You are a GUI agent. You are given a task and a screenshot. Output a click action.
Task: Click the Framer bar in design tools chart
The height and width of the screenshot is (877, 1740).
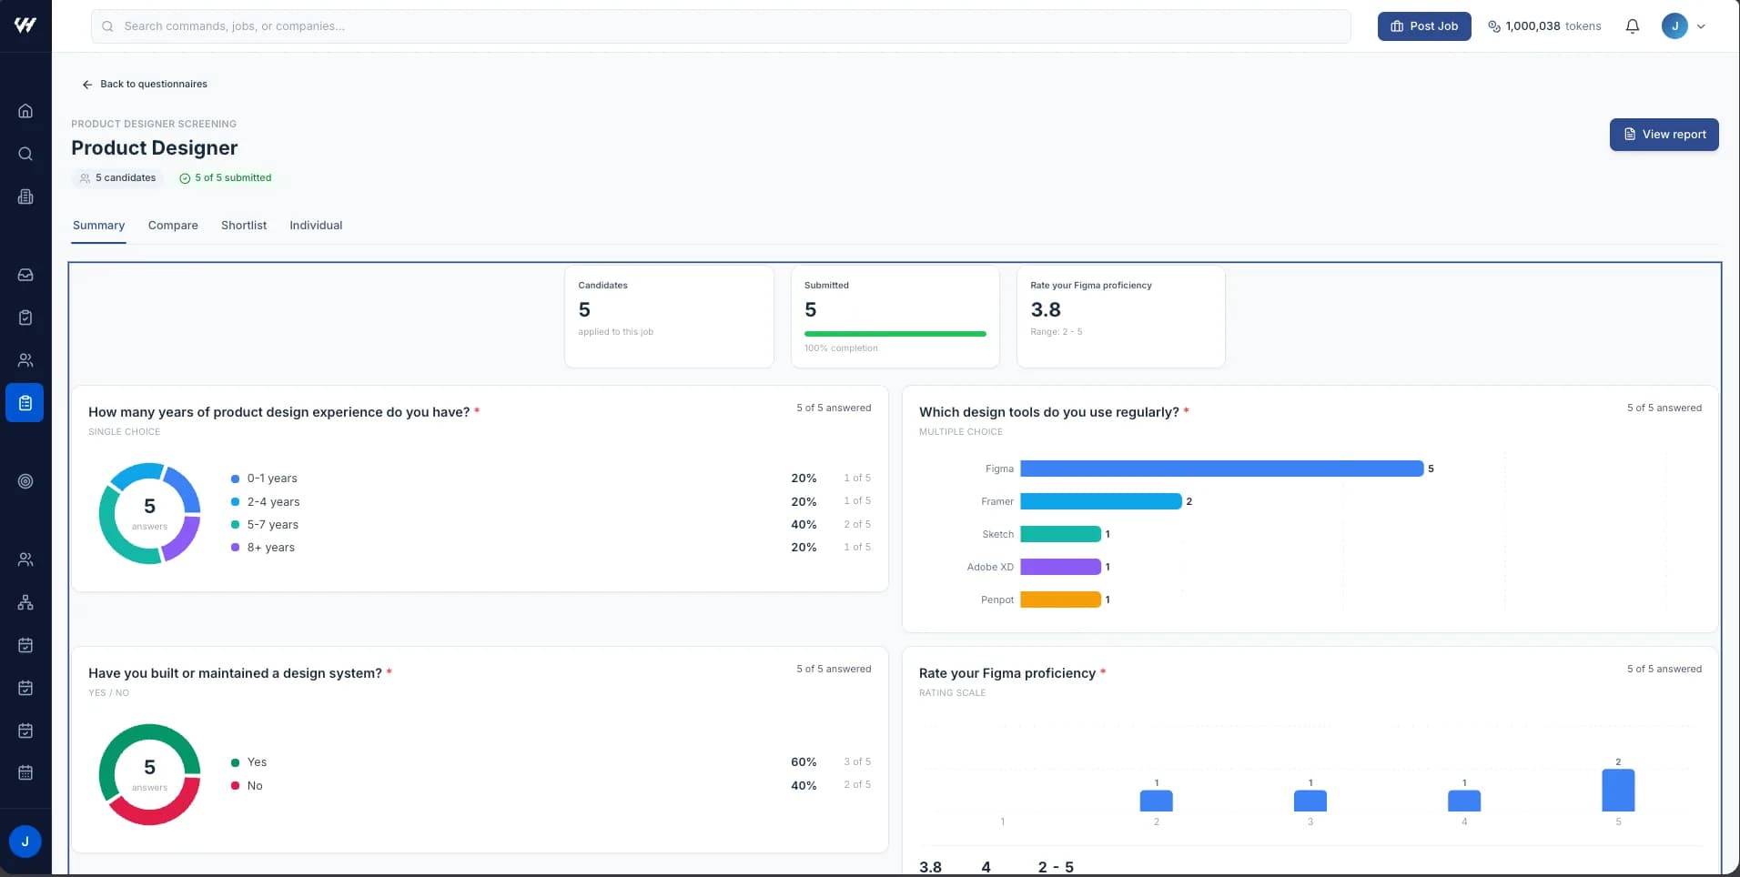(1101, 501)
